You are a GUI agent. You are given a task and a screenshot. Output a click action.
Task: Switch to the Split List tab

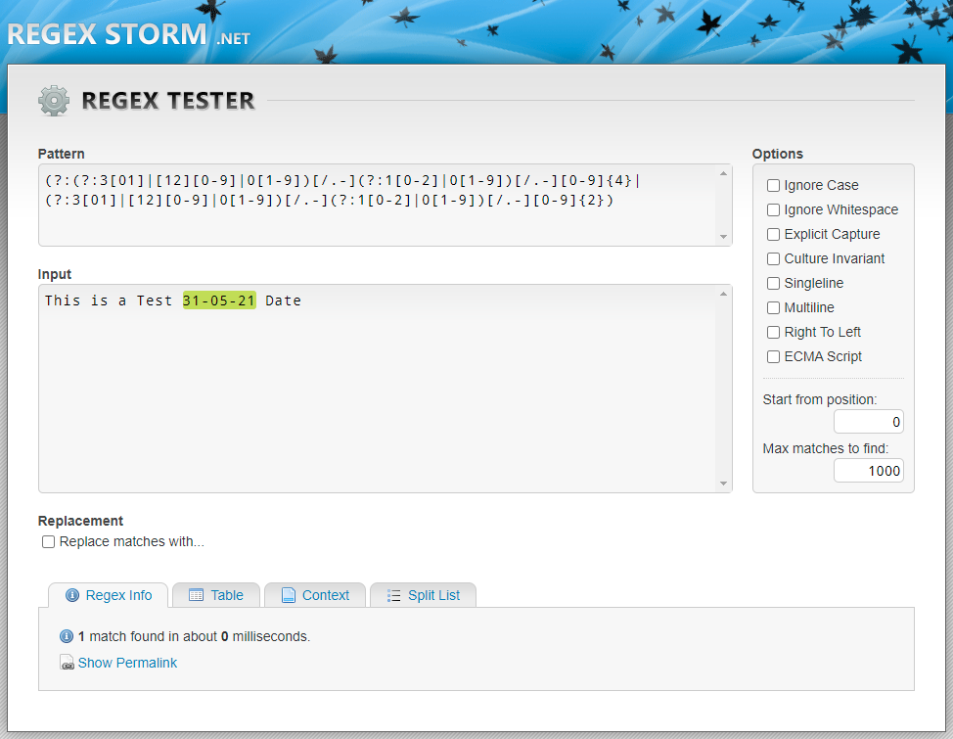pos(423,595)
